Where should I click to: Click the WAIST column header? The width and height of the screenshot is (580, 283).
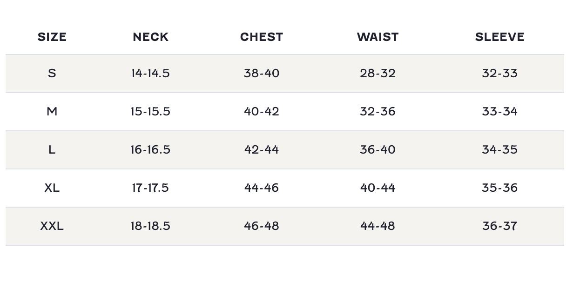click(378, 37)
